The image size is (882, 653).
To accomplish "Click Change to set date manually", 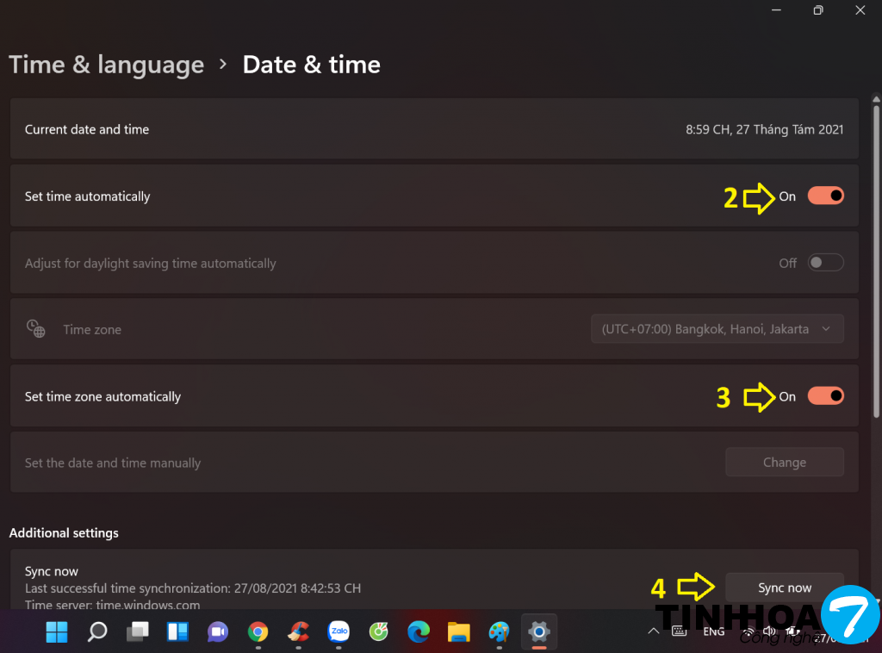I will tap(784, 463).
